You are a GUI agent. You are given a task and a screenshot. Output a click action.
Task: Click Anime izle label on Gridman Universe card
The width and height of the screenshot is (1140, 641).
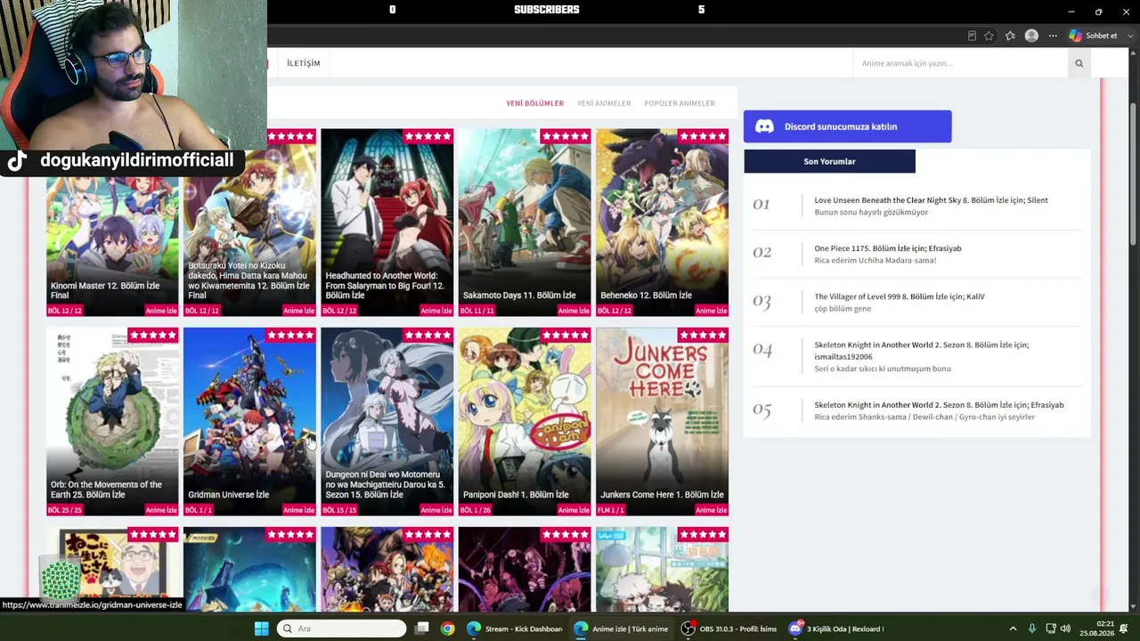click(298, 510)
